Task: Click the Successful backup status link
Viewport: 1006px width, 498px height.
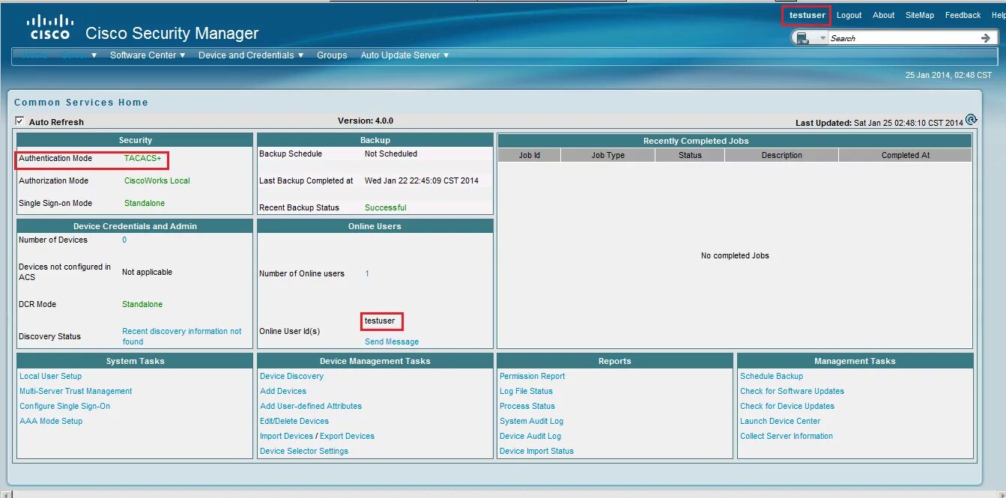Action: tap(386, 207)
